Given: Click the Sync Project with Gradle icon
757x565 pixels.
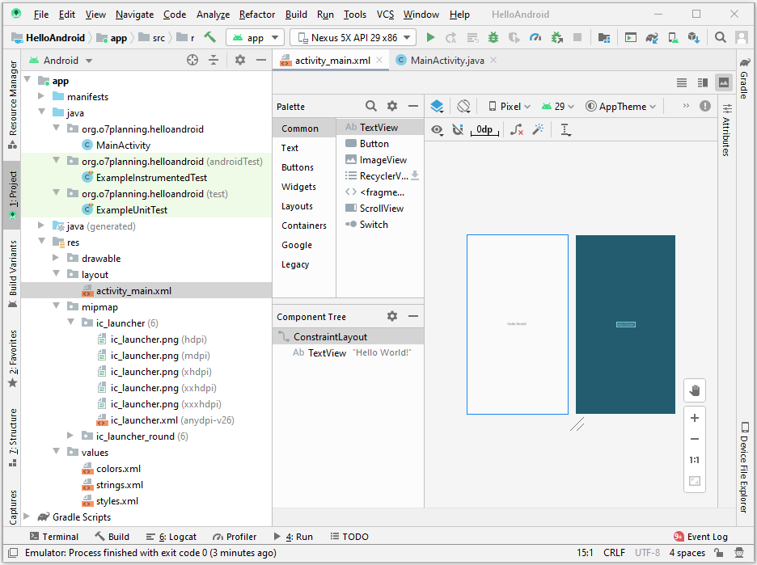Looking at the screenshot, I should (x=652, y=38).
